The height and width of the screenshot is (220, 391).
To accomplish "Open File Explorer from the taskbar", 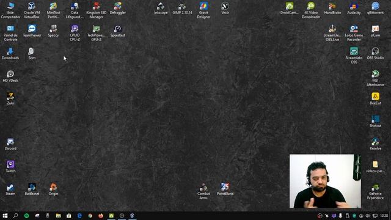I will 59,216.
